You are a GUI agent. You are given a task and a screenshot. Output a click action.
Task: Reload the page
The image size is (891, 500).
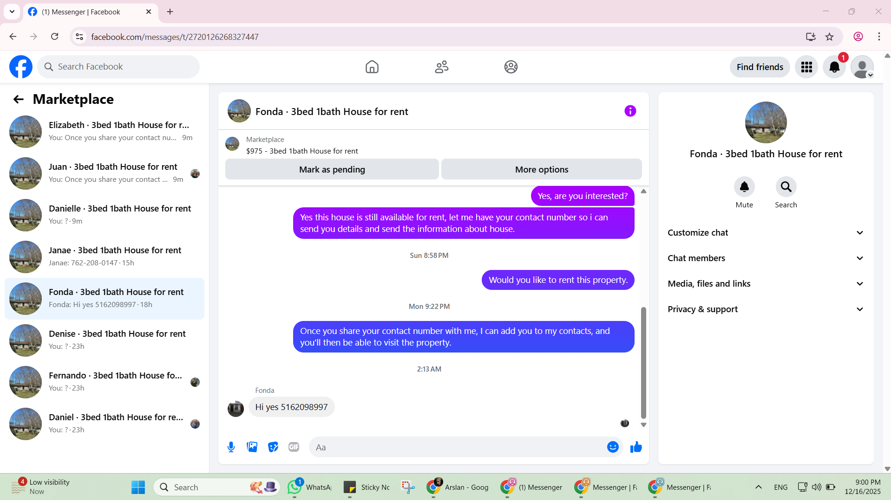point(55,37)
